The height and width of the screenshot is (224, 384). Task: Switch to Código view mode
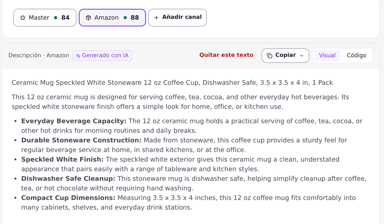point(356,55)
